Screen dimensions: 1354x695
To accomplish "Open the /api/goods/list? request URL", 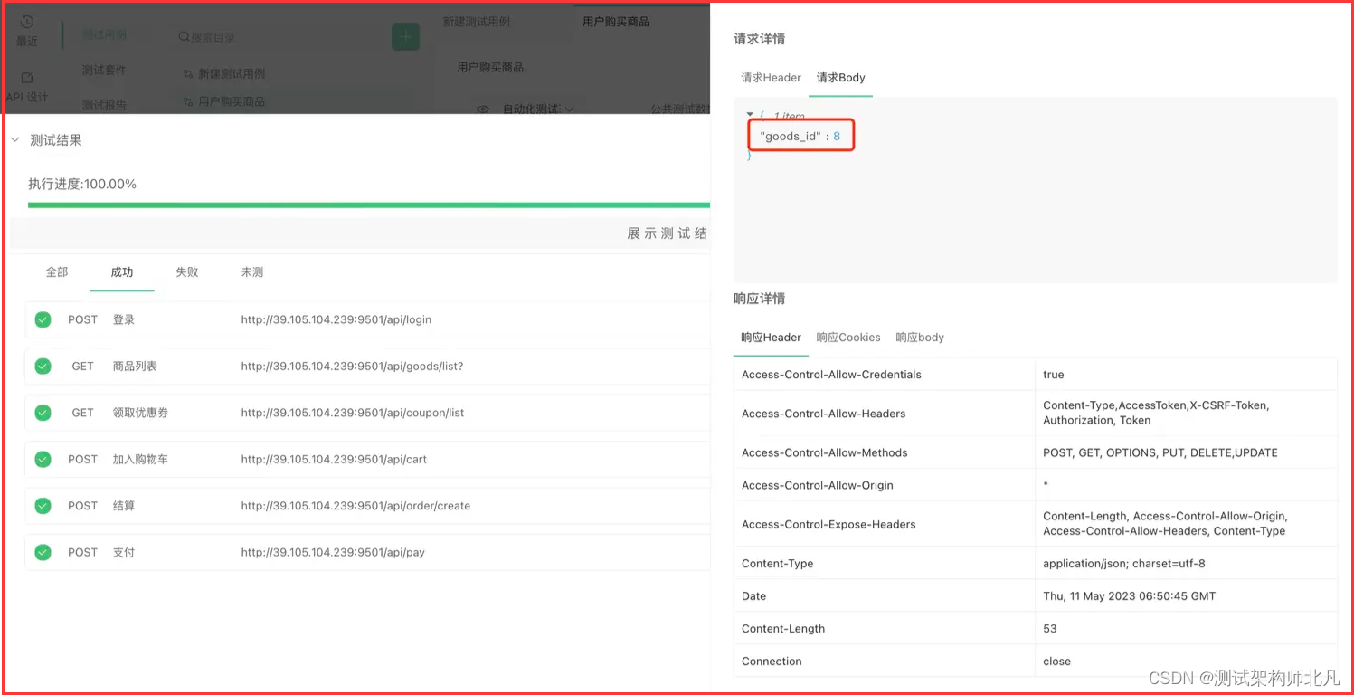I will pyautogui.click(x=352, y=367).
